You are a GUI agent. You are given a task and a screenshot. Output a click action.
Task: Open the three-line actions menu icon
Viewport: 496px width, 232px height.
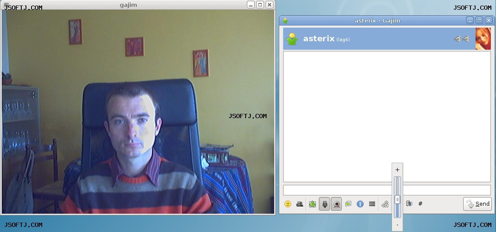[372, 204]
